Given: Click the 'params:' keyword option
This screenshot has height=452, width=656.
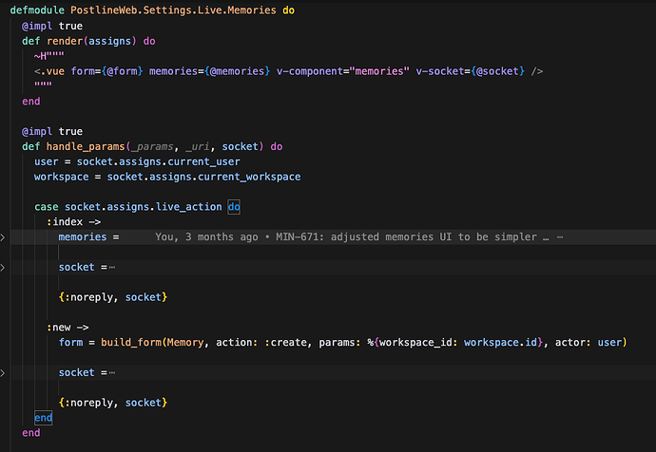Looking at the screenshot, I should pos(339,342).
